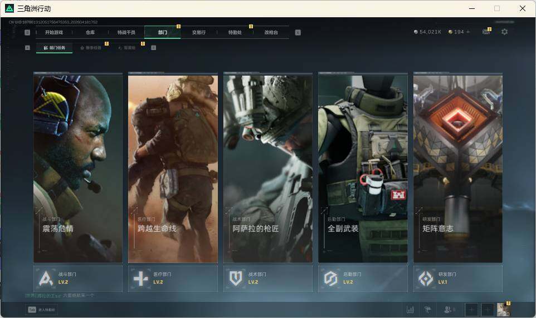Click the flag icon in bottom bar
Viewport: 536px width, 318px height.
[428, 310]
